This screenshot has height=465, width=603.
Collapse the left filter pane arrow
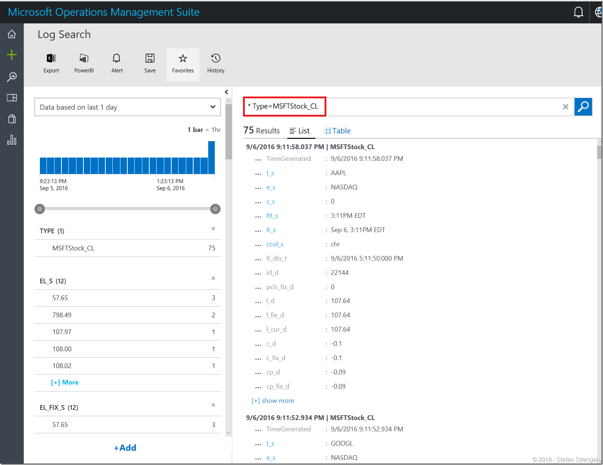pyautogui.click(x=226, y=92)
